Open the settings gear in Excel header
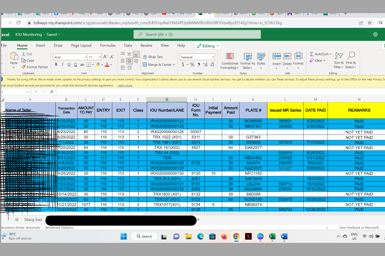Viewport: 385px width, 256px height. (376, 34)
